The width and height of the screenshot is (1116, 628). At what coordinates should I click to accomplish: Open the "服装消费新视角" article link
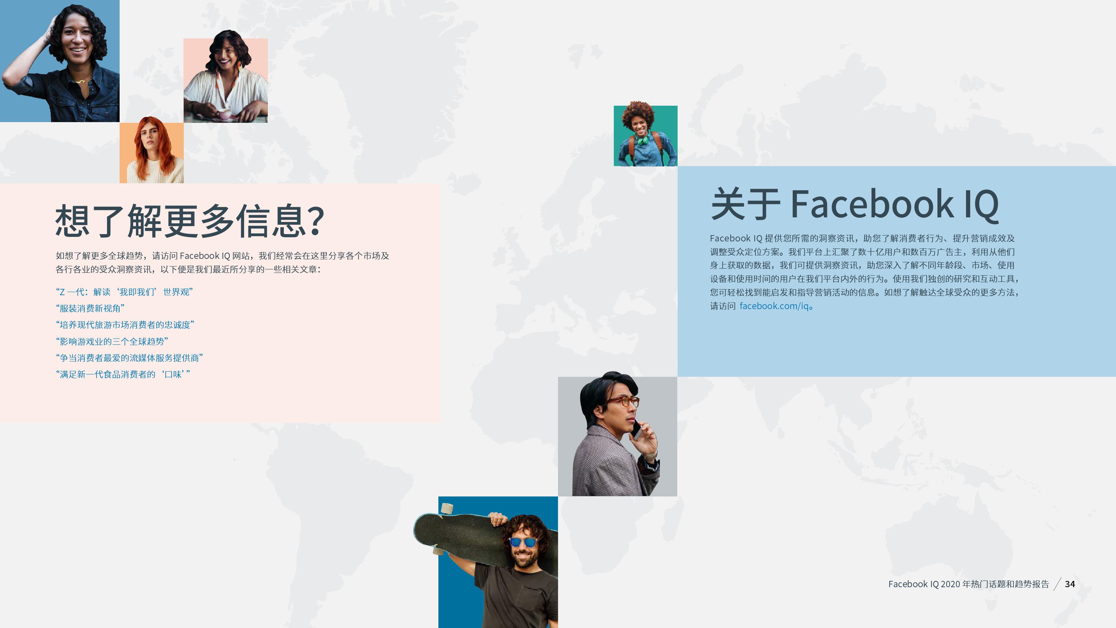coord(90,308)
